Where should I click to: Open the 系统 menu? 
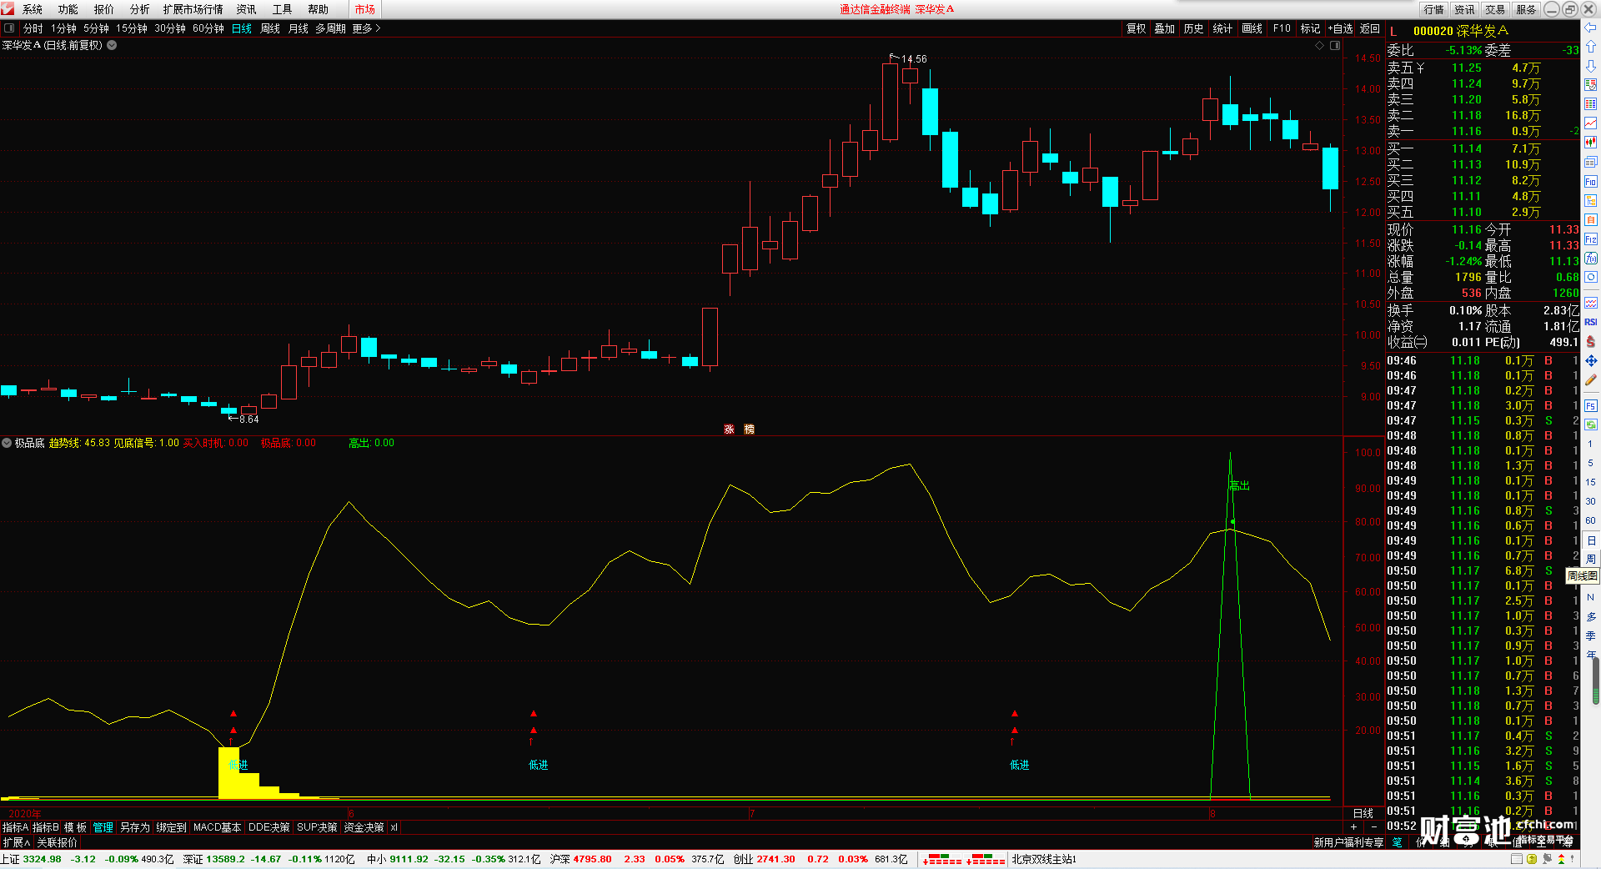click(33, 9)
